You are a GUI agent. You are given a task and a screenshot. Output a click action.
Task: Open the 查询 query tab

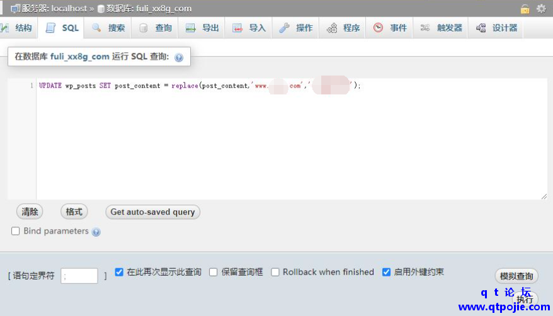pos(155,28)
